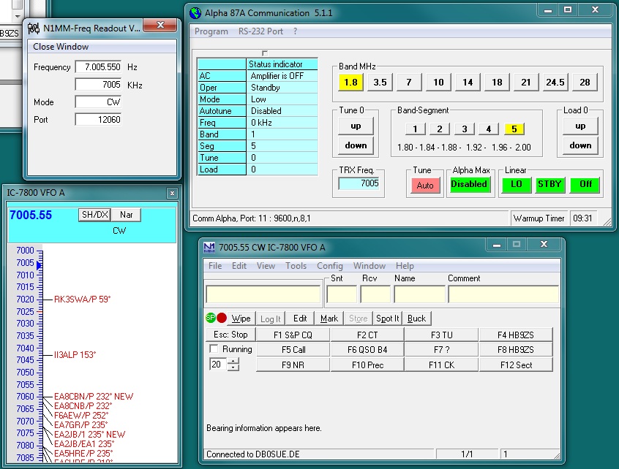Open the Window menu
619x469 pixels.
[x=369, y=266]
